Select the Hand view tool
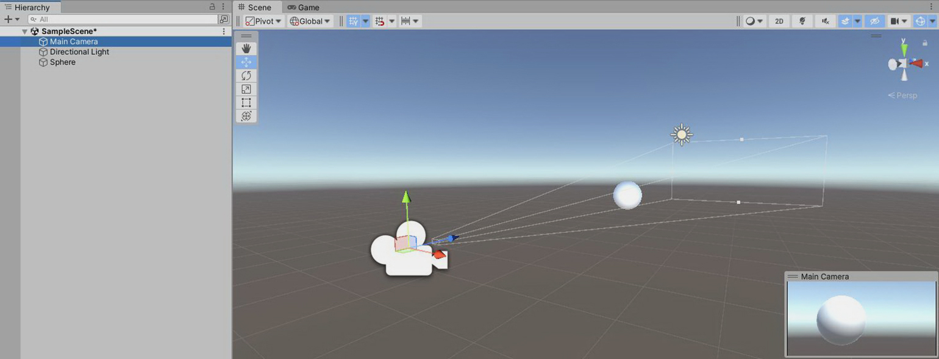This screenshot has width=939, height=359. tap(246, 48)
